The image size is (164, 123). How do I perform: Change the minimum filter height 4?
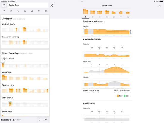[10, 120]
